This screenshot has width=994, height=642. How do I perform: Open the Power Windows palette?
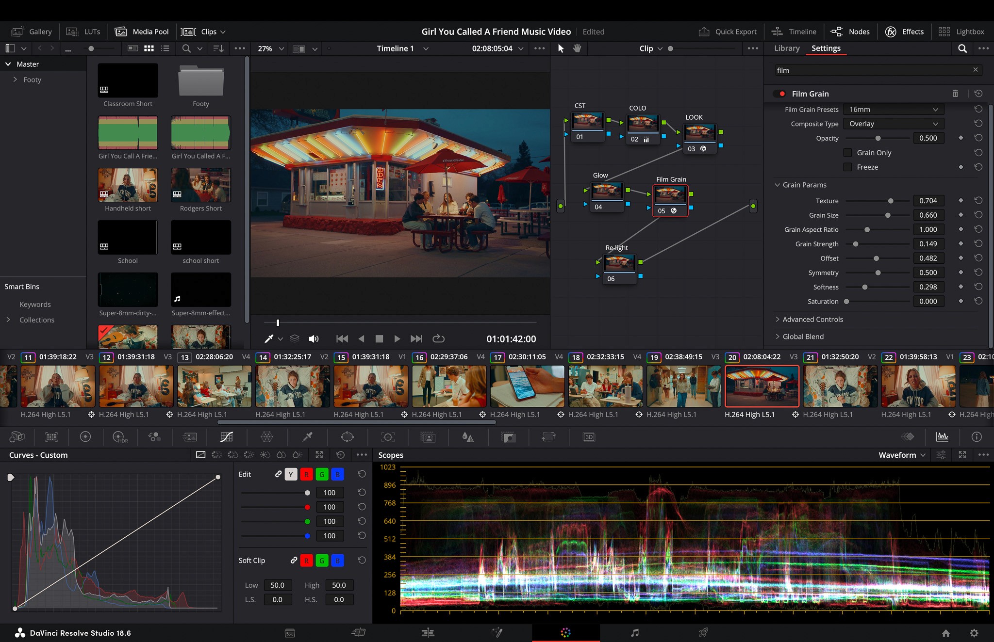pos(348,437)
